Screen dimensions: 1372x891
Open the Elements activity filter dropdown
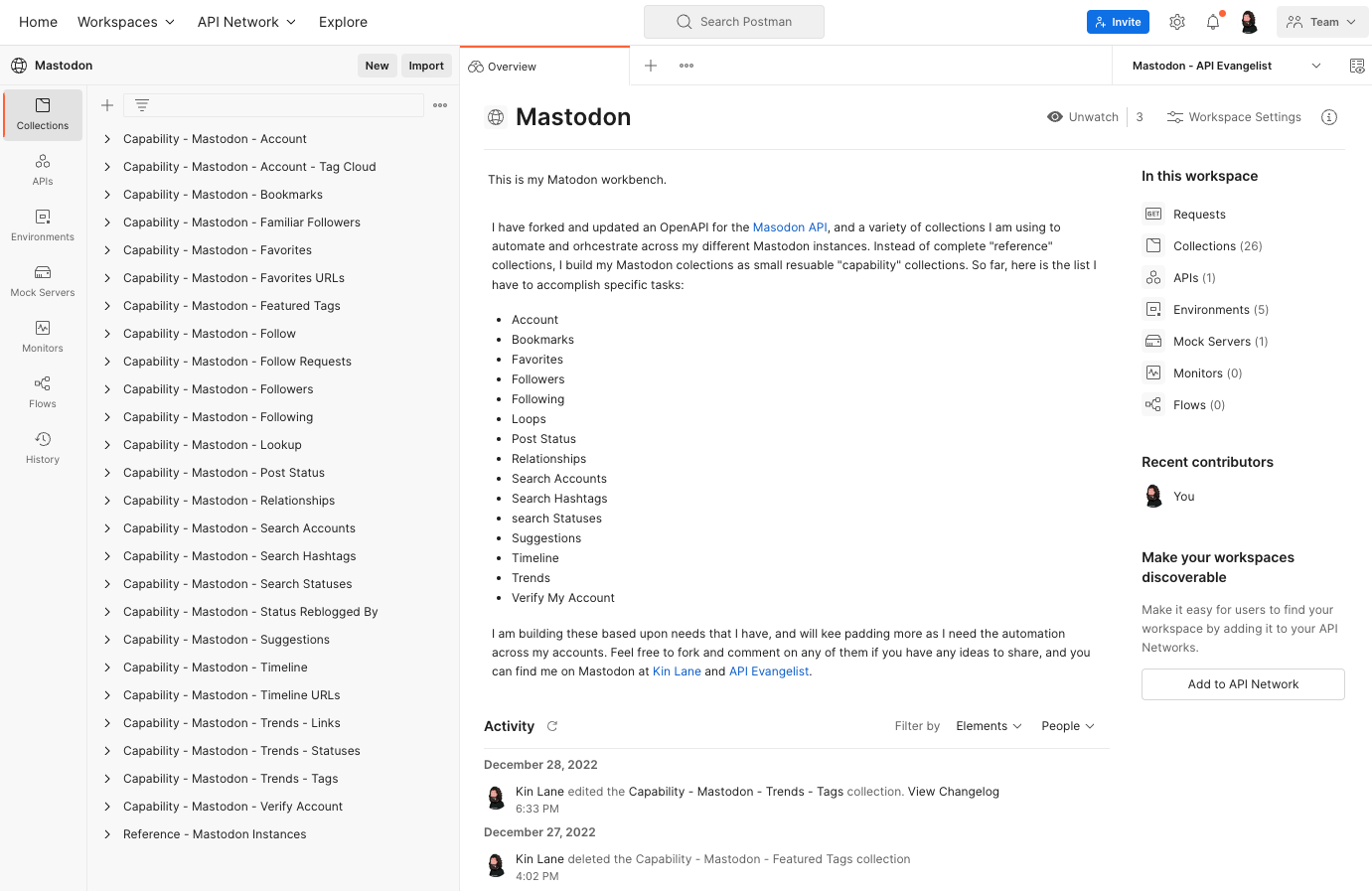(x=989, y=726)
